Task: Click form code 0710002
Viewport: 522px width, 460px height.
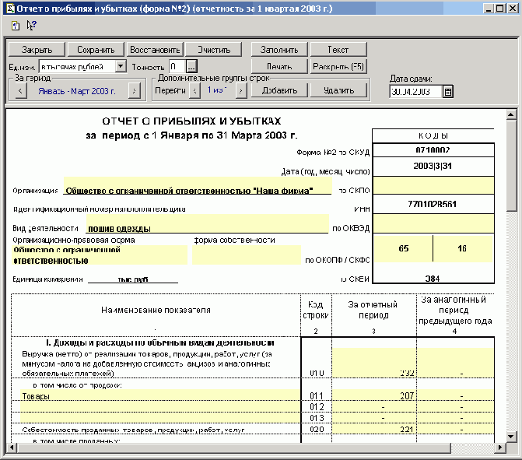Action: (433, 150)
